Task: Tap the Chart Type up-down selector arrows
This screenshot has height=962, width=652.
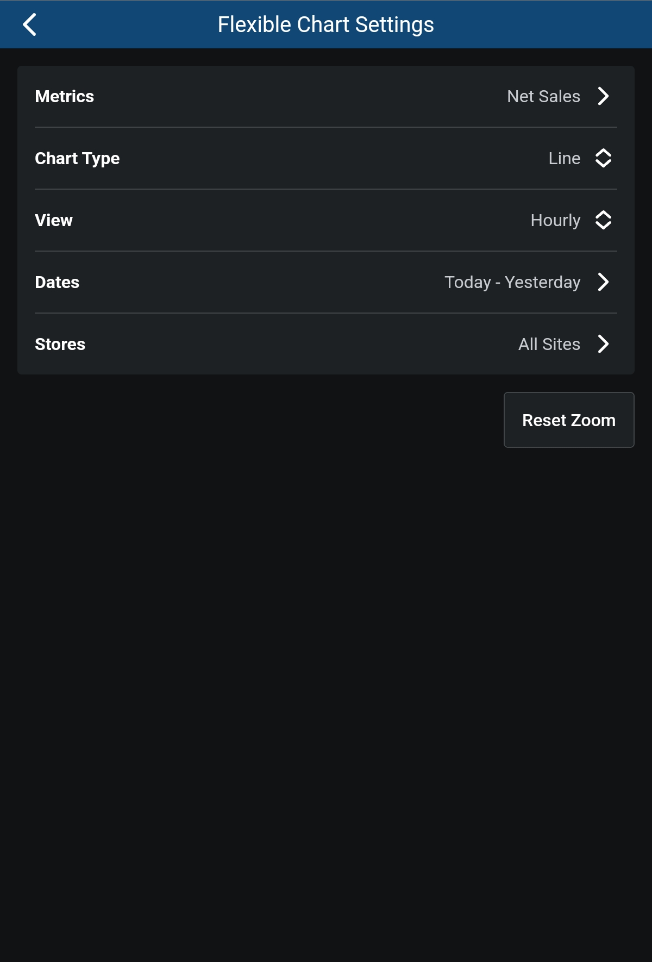Action: pyautogui.click(x=603, y=158)
